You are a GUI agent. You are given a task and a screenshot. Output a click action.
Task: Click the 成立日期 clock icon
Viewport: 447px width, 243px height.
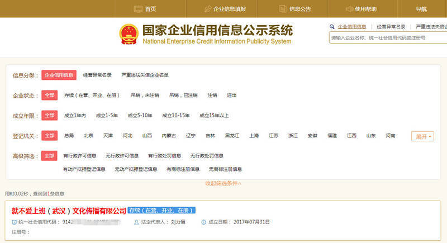click(x=203, y=222)
